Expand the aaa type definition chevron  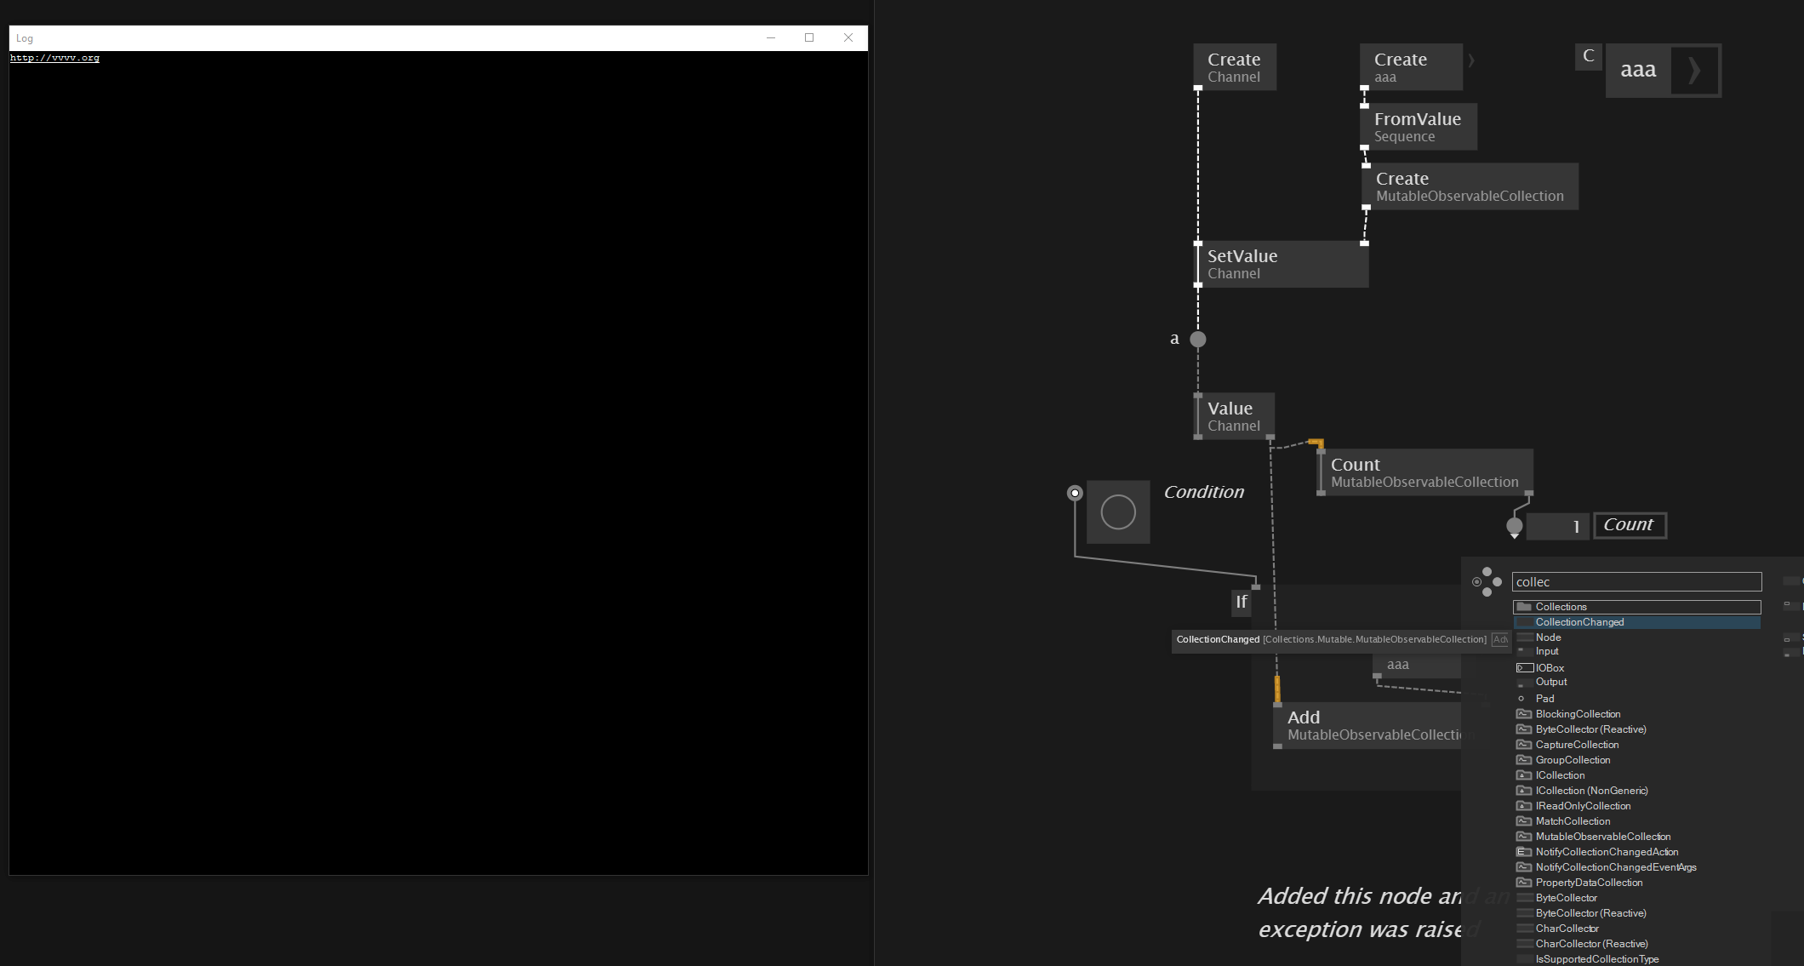[x=1693, y=70]
